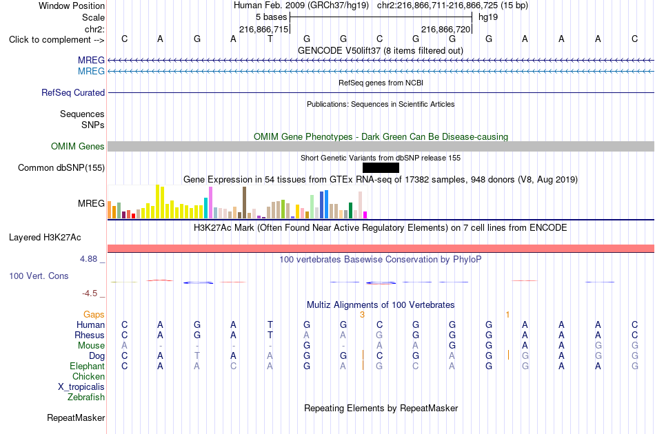Click the Chicken species label
This screenshot has width=655, height=434.
click(x=88, y=376)
